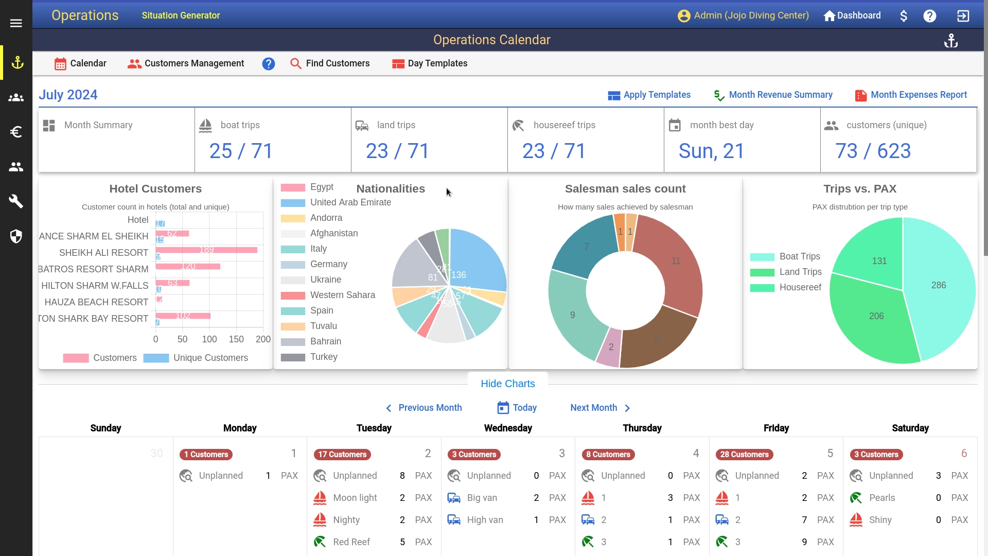
Task: Click the Pearls housereef icon on Saturday
Action: (856, 498)
